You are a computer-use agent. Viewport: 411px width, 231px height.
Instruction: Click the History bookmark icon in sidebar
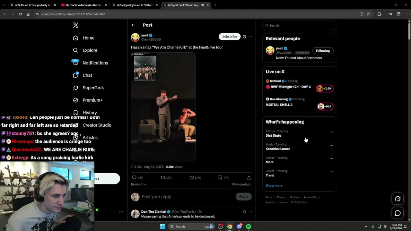coord(75,113)
